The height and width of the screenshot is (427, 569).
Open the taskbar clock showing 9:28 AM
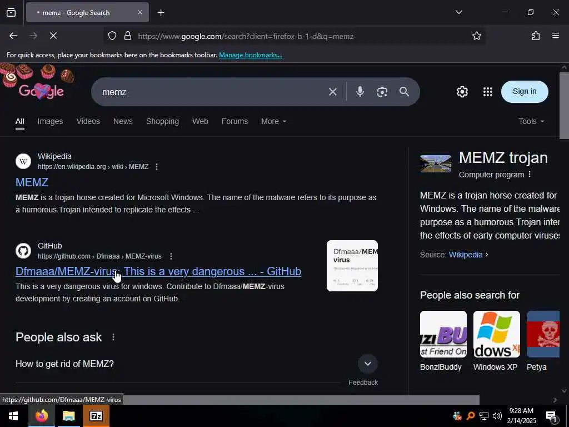click(521, 416)
